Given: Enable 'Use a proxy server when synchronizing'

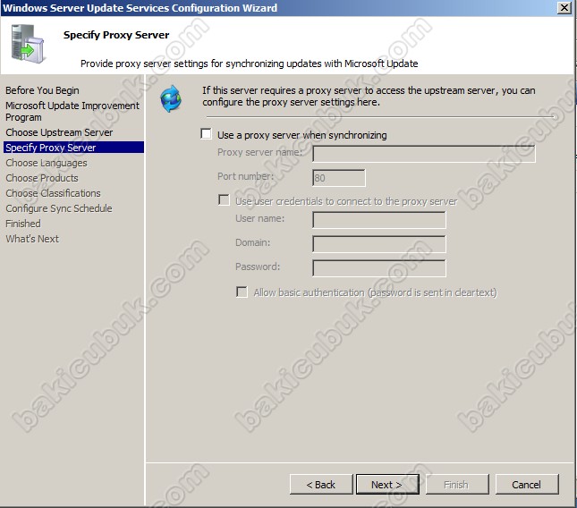Looking at the screenshot, I should tap(206, 134).
